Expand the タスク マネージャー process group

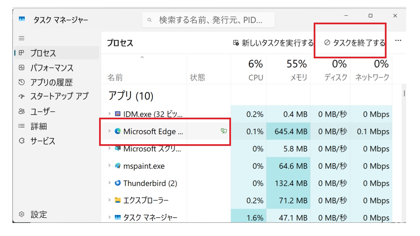pyautogui.click(x=110, y=217)
